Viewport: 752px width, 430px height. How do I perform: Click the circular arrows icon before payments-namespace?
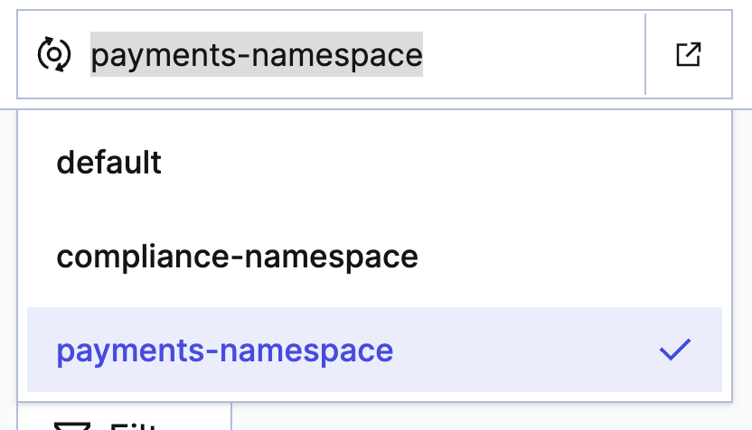(53, 55)
